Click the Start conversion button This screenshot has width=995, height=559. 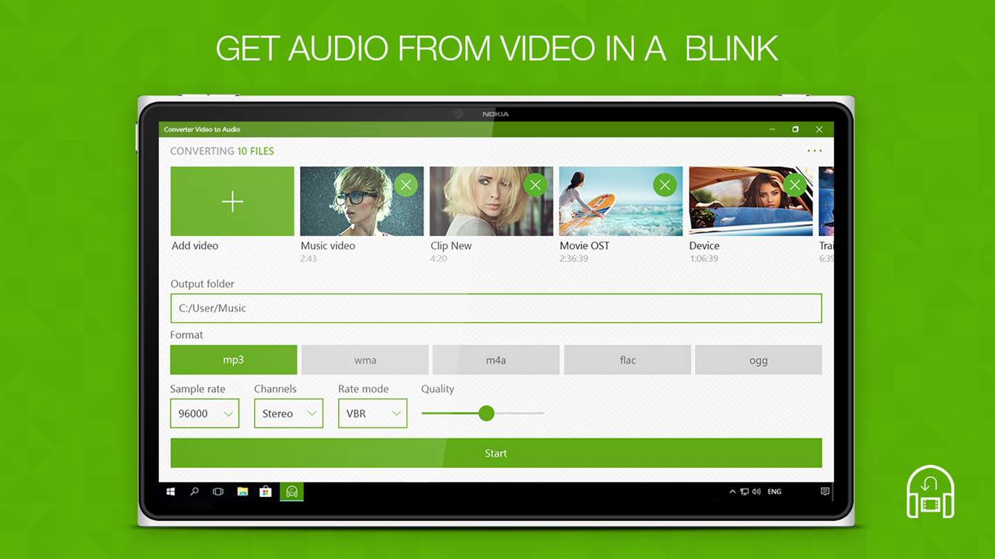496,453
